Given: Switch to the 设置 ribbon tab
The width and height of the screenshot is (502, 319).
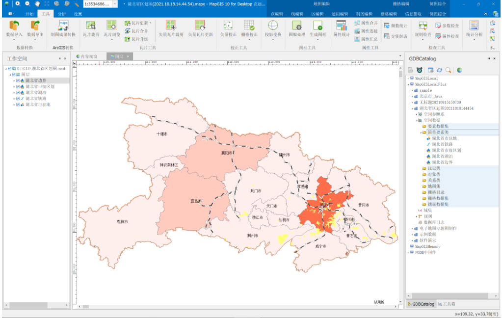Looking at the screenshot, I should (x=78, y=14).
